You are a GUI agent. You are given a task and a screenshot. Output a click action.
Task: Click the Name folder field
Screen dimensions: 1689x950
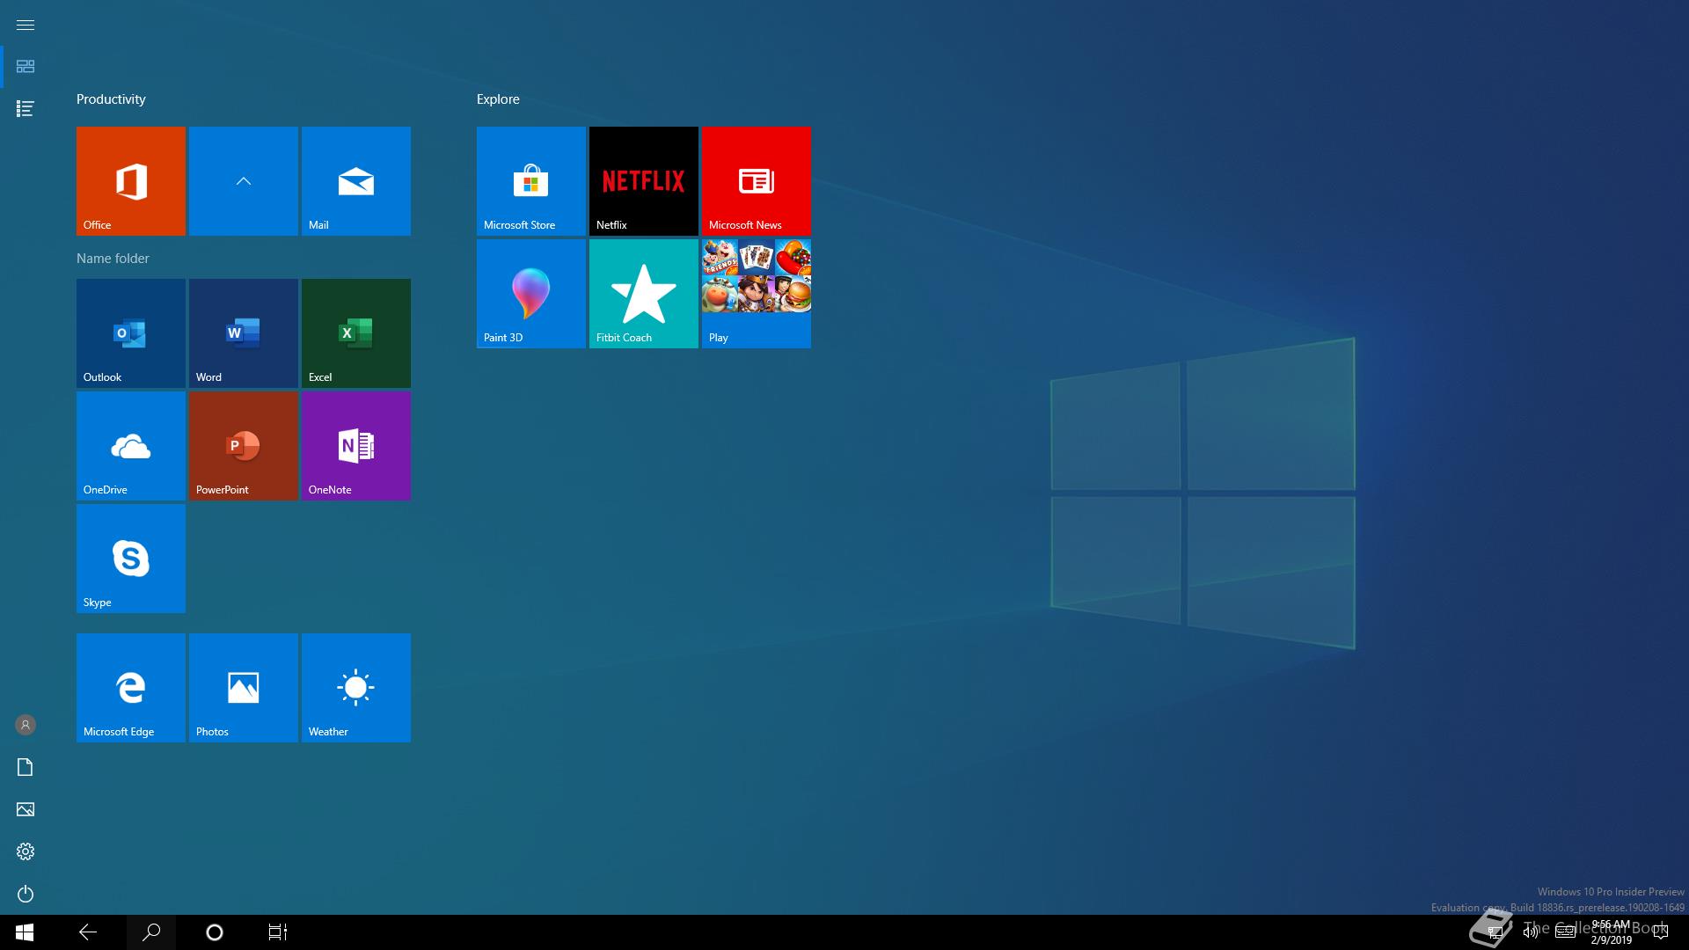pyautogui.click(x=113, y=259)
